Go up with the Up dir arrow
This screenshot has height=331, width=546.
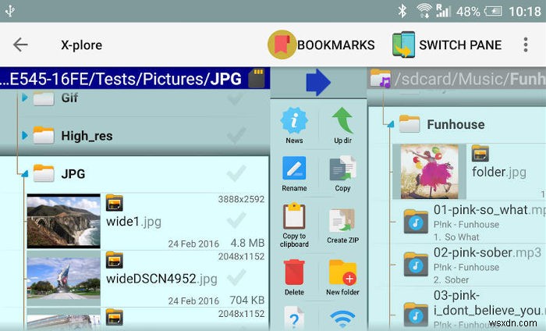pos(342,120)
